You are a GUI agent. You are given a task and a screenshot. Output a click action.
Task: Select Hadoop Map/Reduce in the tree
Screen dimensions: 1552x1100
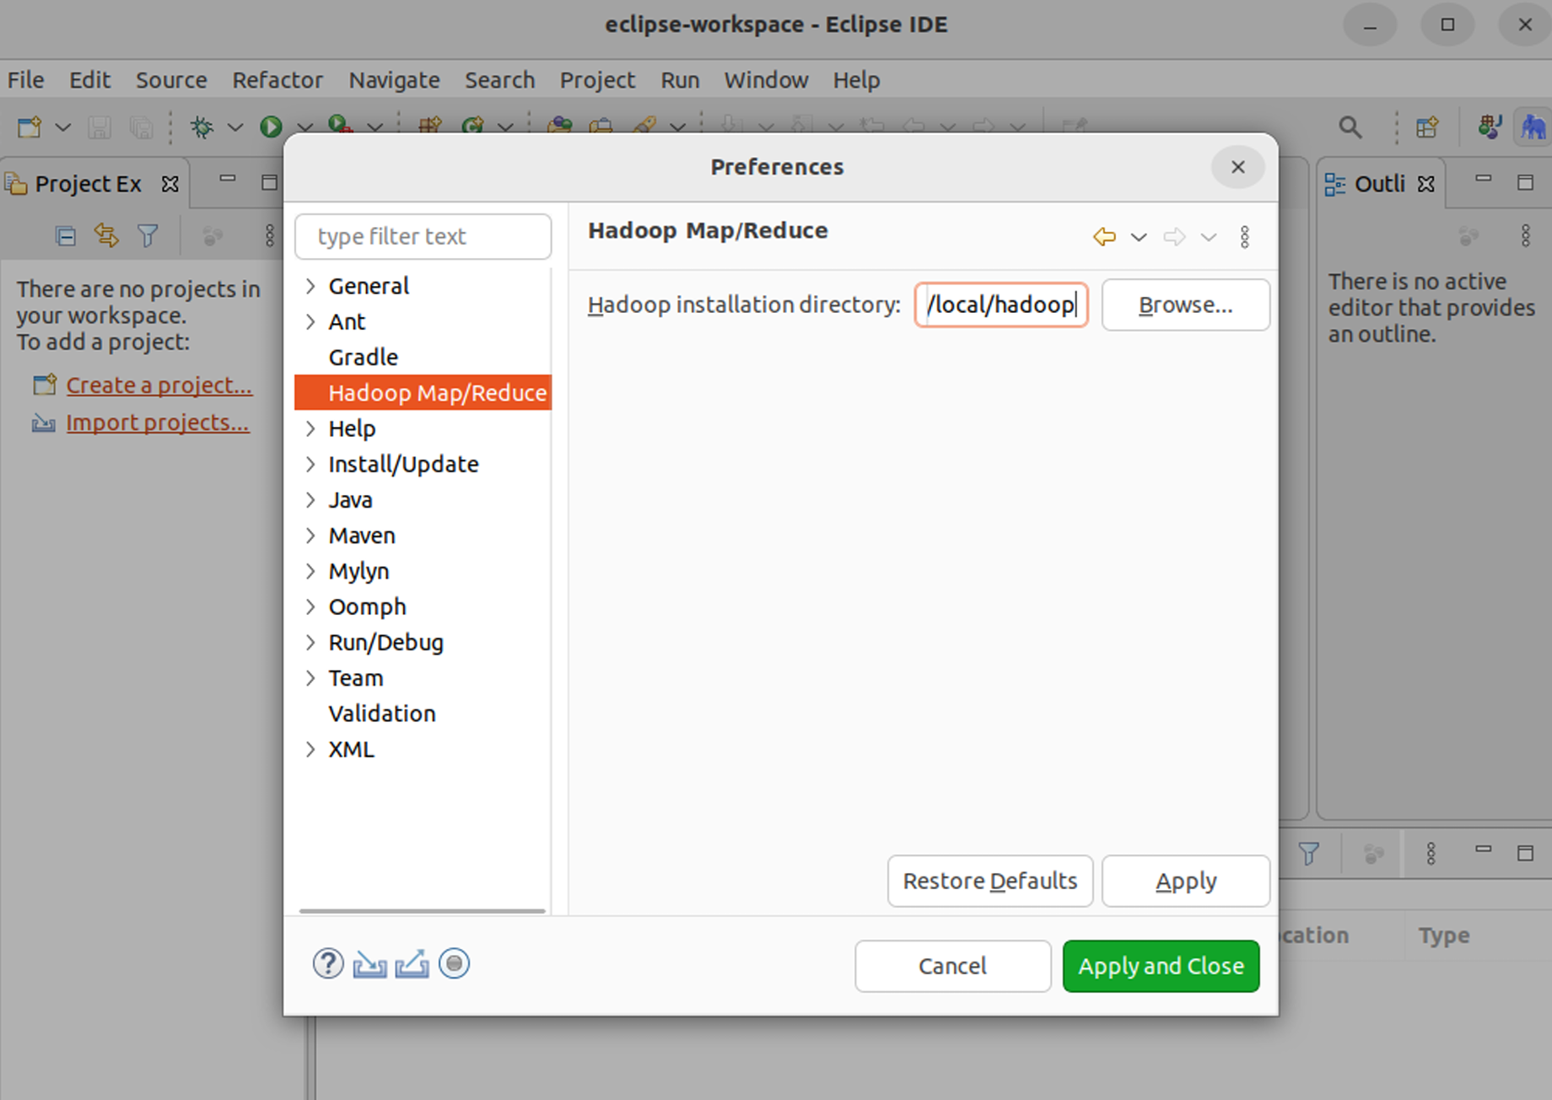423,393
